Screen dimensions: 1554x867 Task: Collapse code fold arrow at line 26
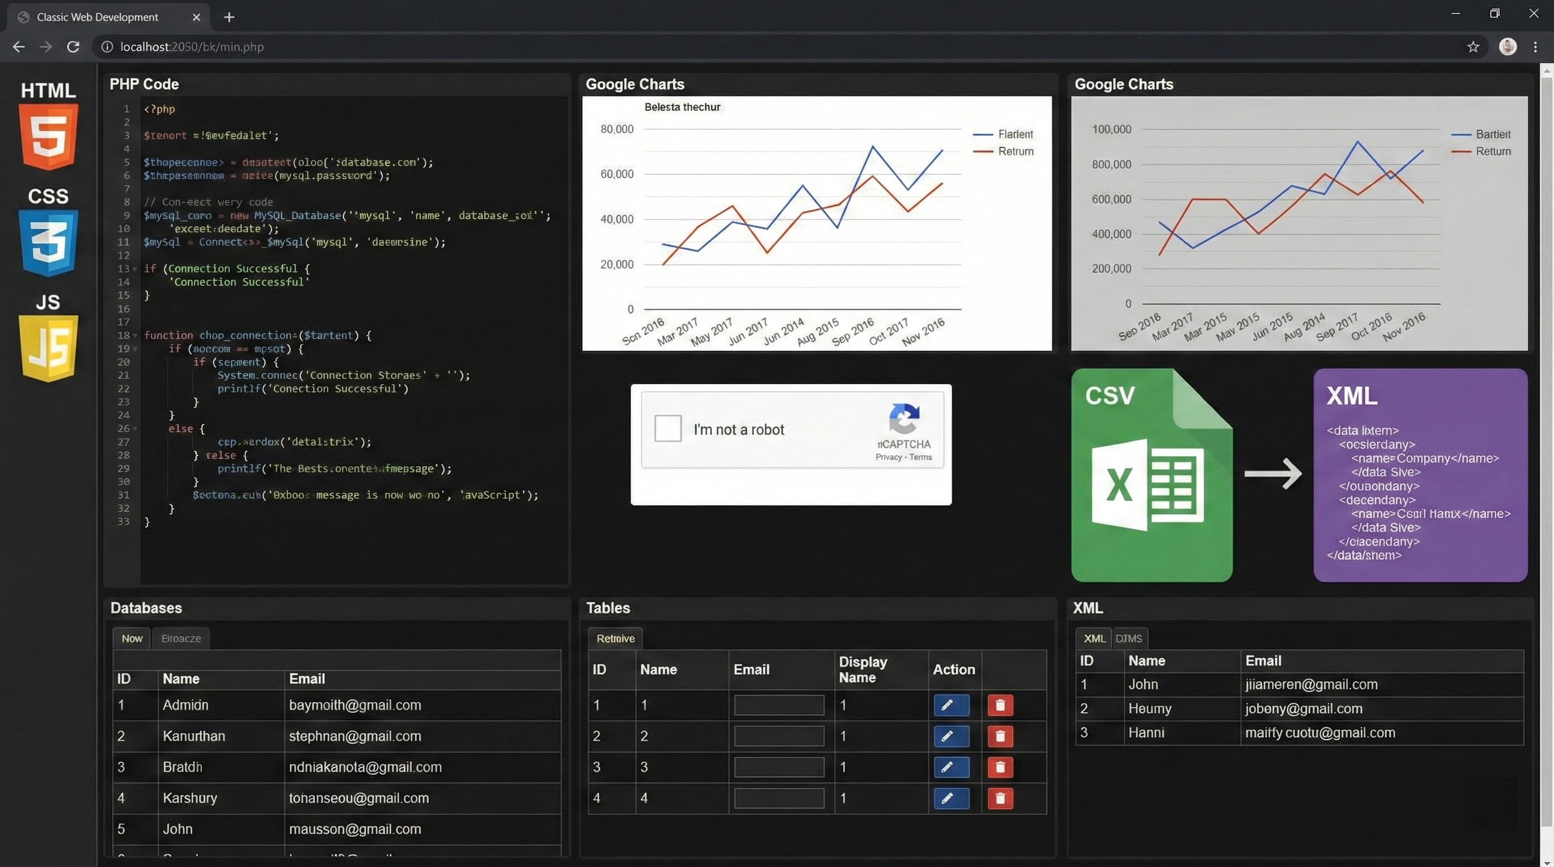134,428
